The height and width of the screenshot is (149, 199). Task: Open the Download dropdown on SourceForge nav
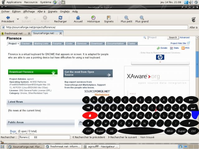pyautogui.click(x=98, y=44)
